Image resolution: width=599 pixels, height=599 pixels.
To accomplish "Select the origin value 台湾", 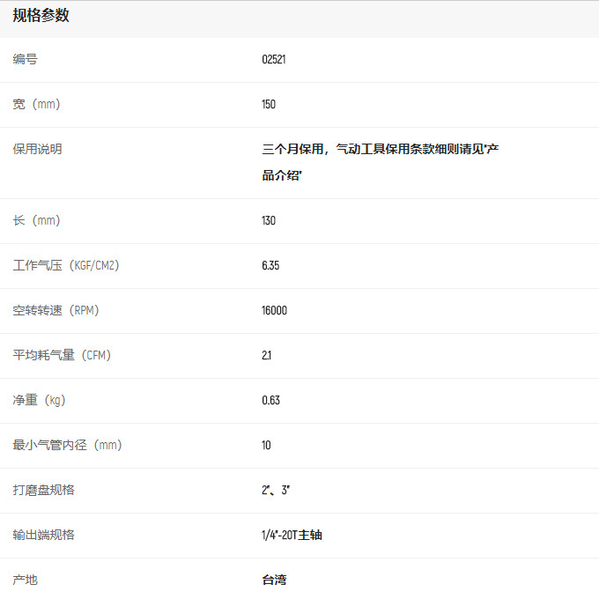I will [x=274, y=581].
